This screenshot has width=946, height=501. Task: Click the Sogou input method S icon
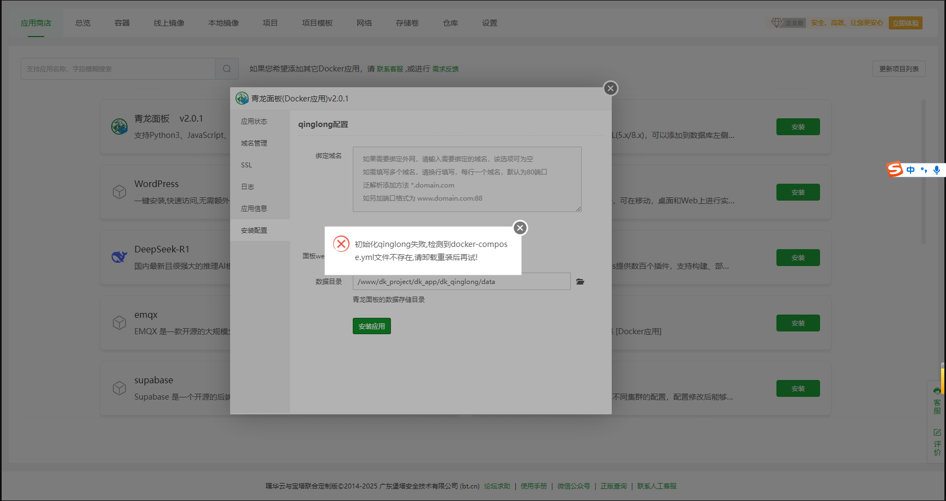pos(895,170)
